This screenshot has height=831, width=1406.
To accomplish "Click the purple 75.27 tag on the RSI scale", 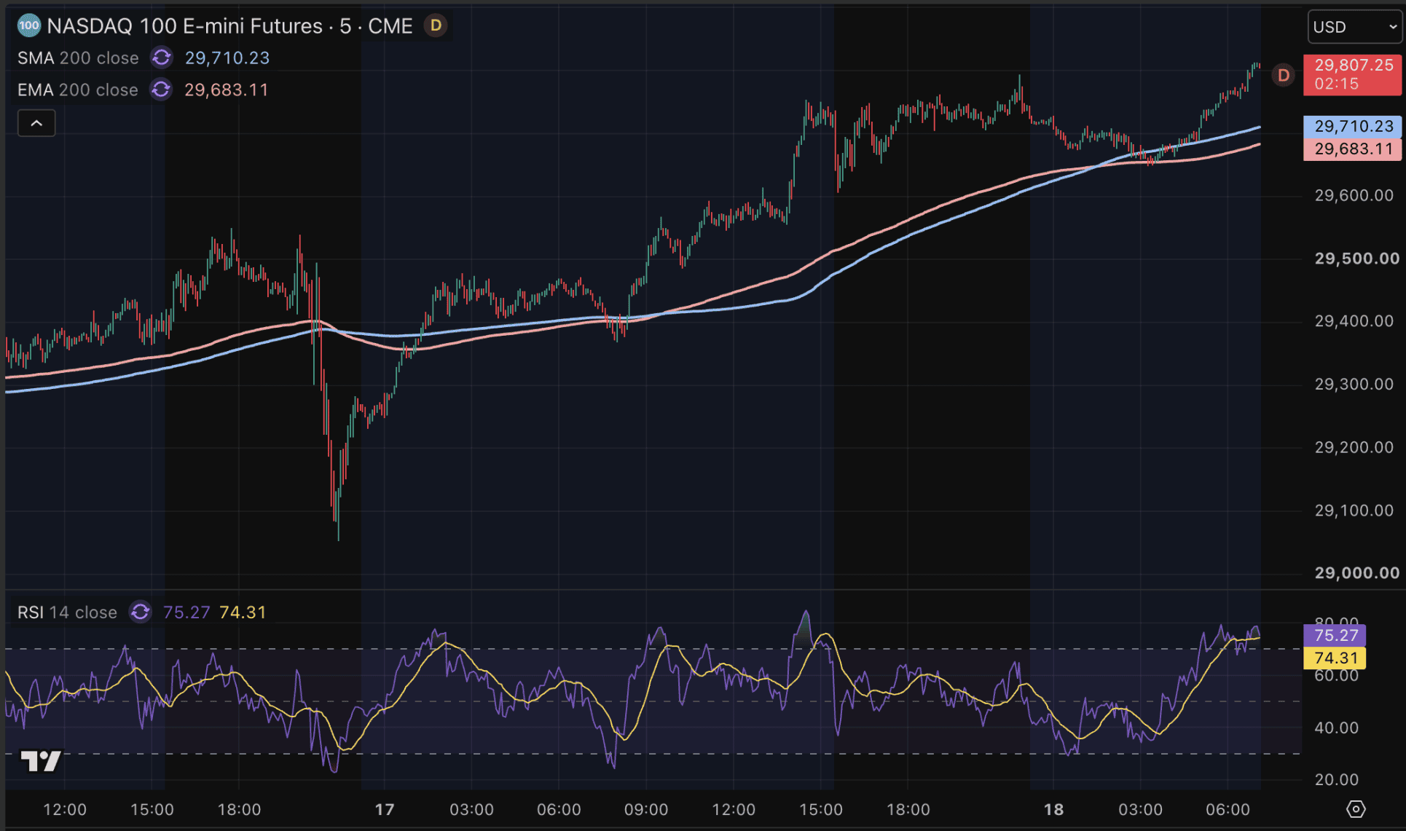I will pyautogui.click(x=1335, y=635).
